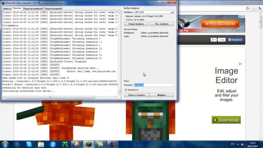263x148 pixels.
Task: Click the Ред. профиль button
Action: click(161, 24)
